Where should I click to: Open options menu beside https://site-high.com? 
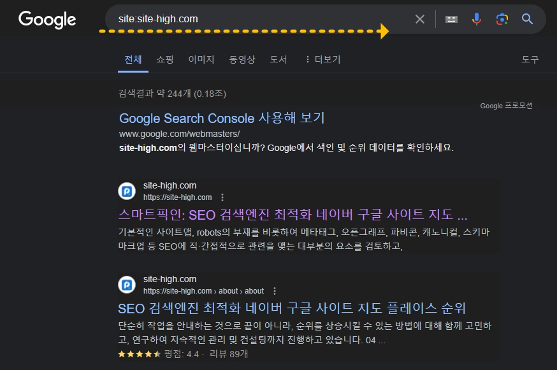click(222, 197)
